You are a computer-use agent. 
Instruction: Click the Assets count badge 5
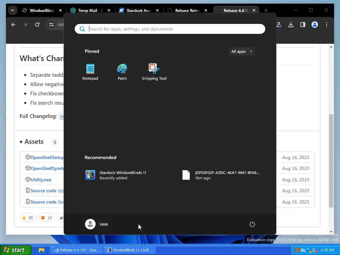point(55,142)
